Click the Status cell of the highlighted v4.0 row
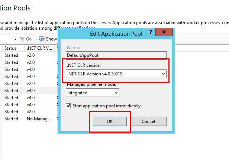 11,91
